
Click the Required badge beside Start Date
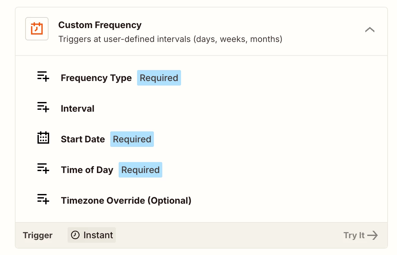132,139
